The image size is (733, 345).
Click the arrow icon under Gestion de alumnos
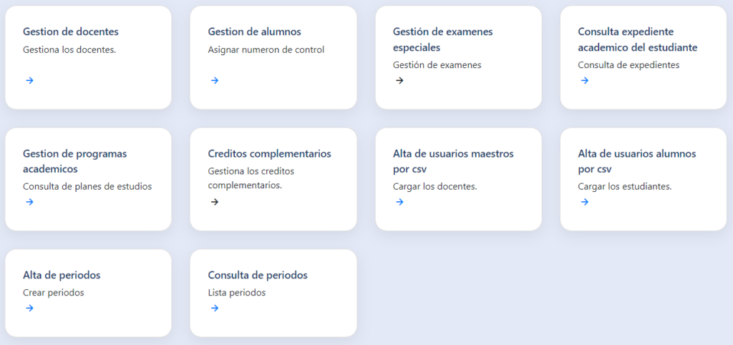click(215, 80)
